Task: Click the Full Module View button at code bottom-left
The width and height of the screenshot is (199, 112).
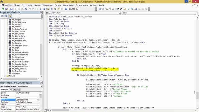Action: tap(48, 110)
